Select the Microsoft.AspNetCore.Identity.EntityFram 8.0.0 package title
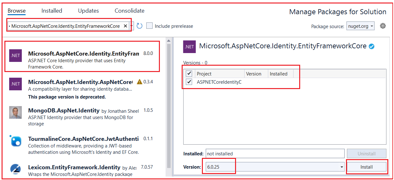394x180 pixels. [x=84, y=54]
